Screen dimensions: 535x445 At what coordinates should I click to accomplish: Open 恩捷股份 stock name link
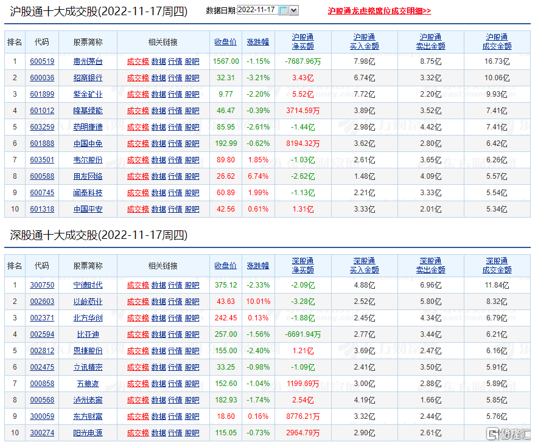click(88, 351)
